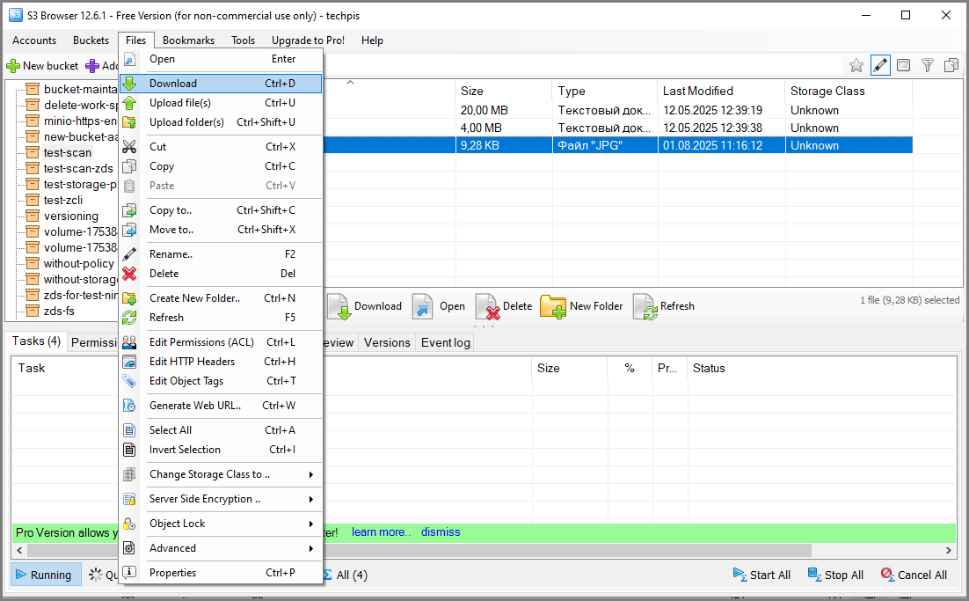969x601 pixels.
Task: Click the Stop All button
Action: click(835, 575)
